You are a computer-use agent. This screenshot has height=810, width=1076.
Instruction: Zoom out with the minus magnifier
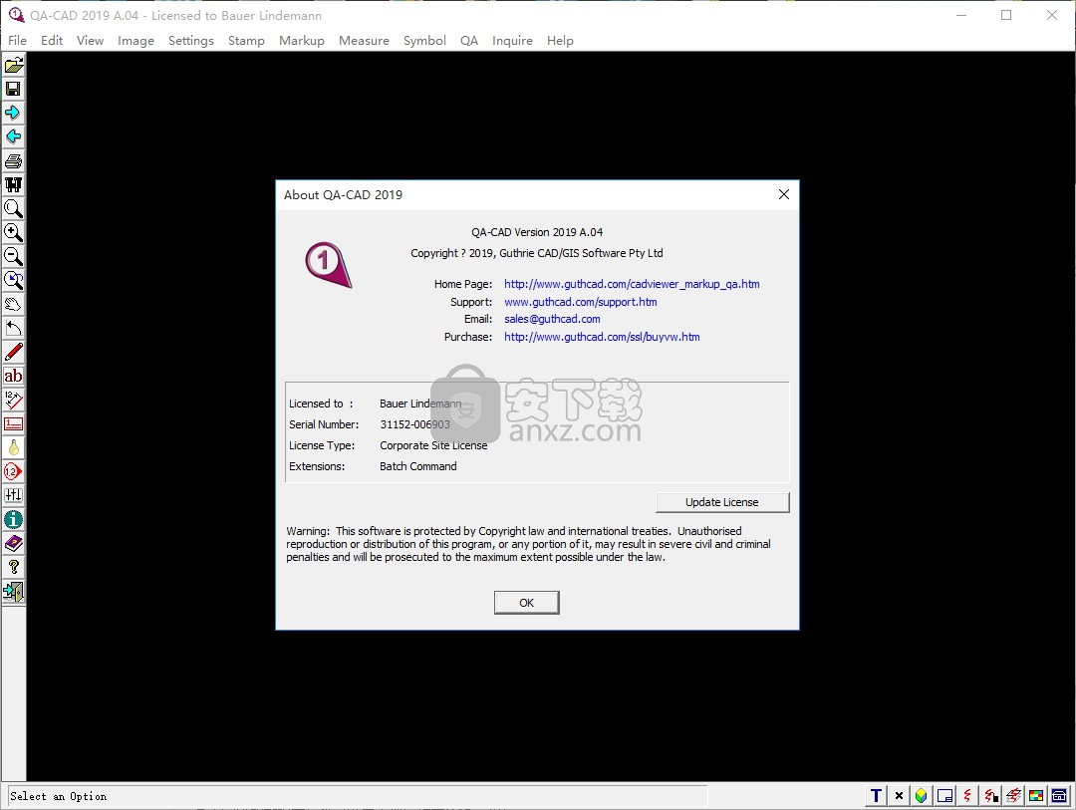[x=14, y=257]
